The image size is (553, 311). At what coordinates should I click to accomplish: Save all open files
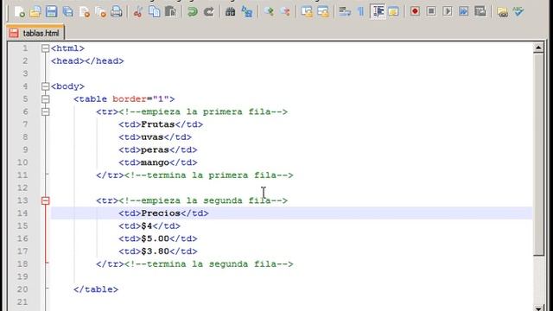pyautogui.click(x=67, y=11)
